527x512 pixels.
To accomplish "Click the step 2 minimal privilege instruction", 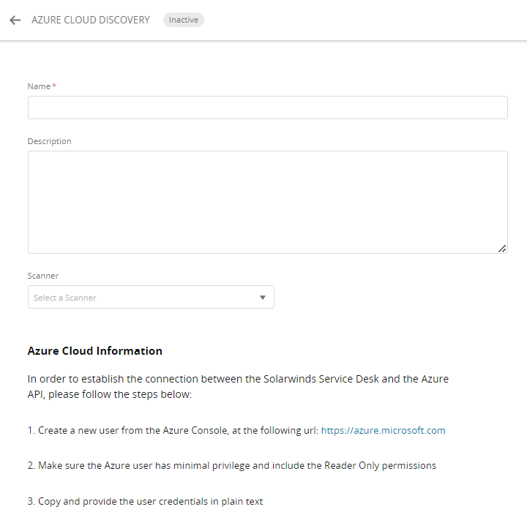I will 231,465.
